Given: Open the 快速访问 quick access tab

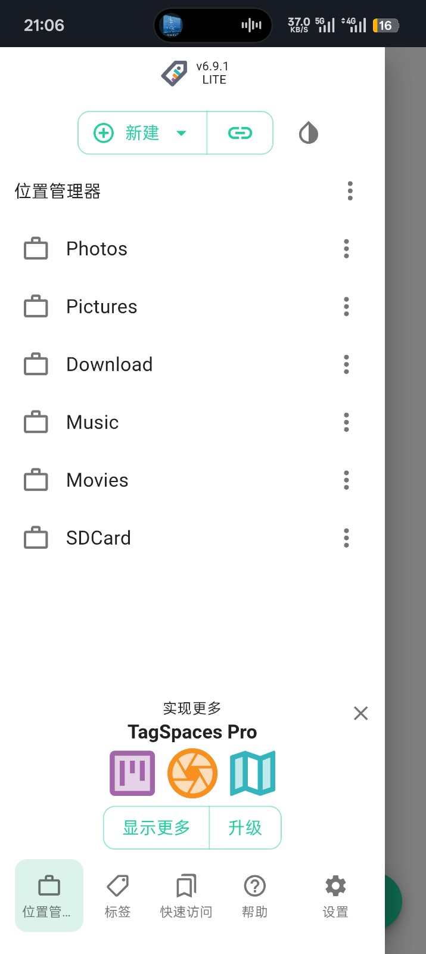Looking at the screenshot, I should [186, 896].
